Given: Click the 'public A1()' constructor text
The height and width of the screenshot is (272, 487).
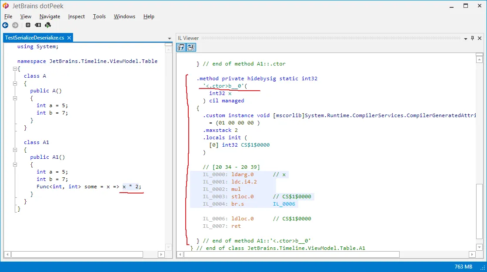Looking at the screenshot, I should [x=47, y=157].
